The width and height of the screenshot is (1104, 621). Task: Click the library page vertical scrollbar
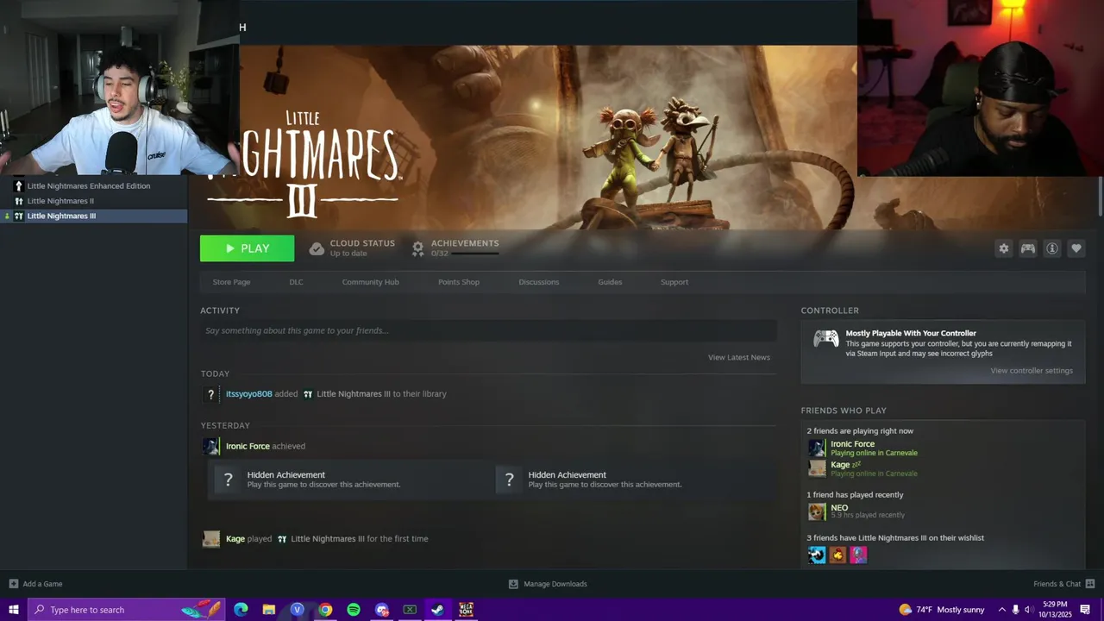point(1101,198)
